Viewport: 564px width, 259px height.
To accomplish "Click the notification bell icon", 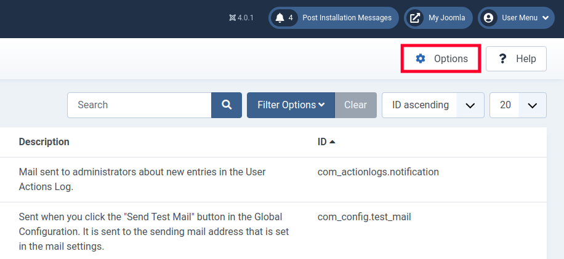I will (280, 18).
